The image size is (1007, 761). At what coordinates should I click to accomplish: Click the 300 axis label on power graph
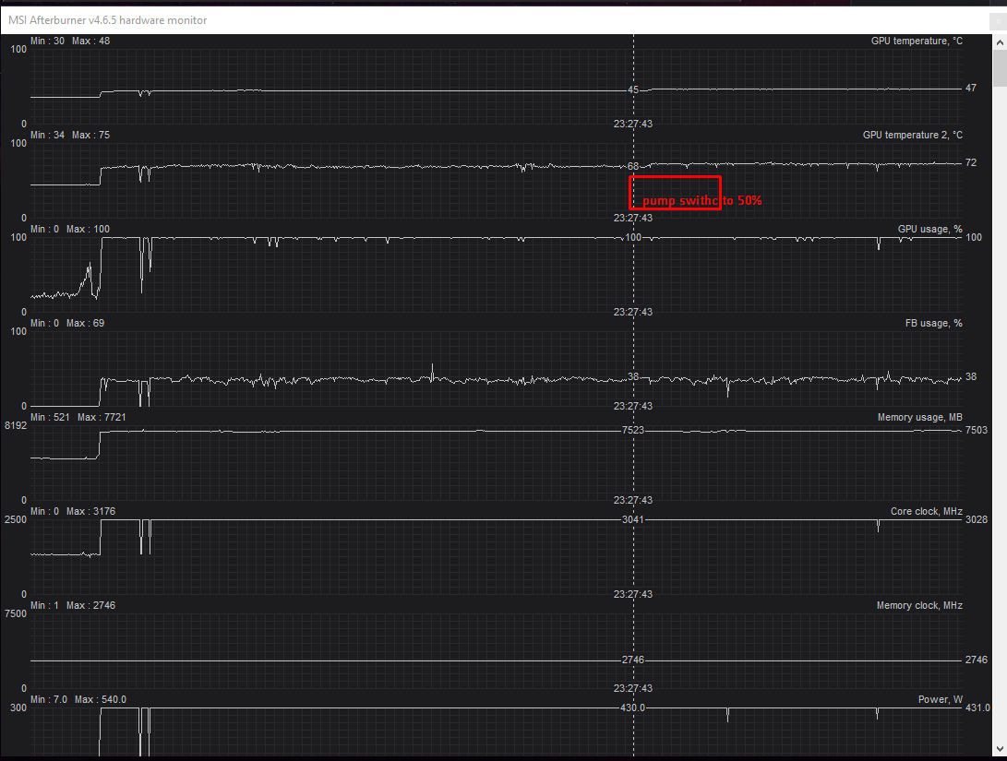pyautogui.click(x=18, y=707)
